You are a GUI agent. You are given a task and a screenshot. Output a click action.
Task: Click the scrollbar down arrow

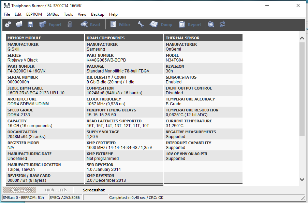coord(302,179)
